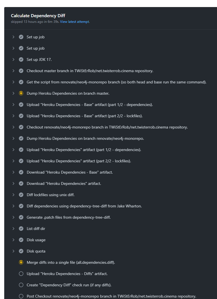Click the checkmark icon for Disk quota step
The height and width of the screenshot is (299, 217).
(x=21, y=251)
